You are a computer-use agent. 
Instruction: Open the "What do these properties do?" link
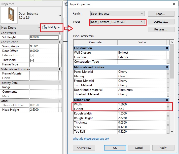tap(91, 139)
